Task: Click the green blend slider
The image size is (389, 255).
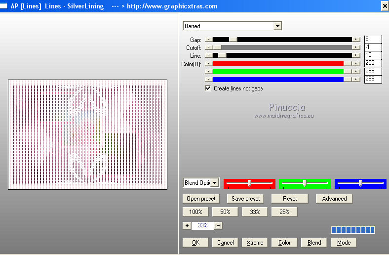Action: 305,183
